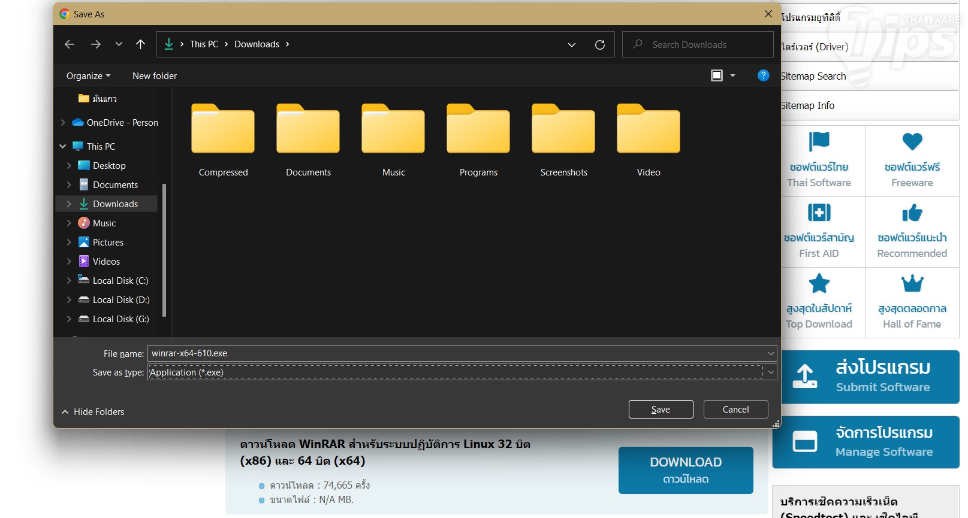The width and height of the screenshot is (968, 518).
Task: Expand the Downloads node in sidebar
Action: click(x=69, y=204)
